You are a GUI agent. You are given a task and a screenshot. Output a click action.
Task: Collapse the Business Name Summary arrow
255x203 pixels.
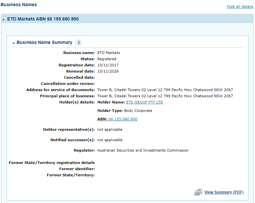14,43
